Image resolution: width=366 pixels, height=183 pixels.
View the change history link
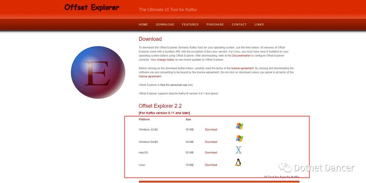[x=166, y=60]
